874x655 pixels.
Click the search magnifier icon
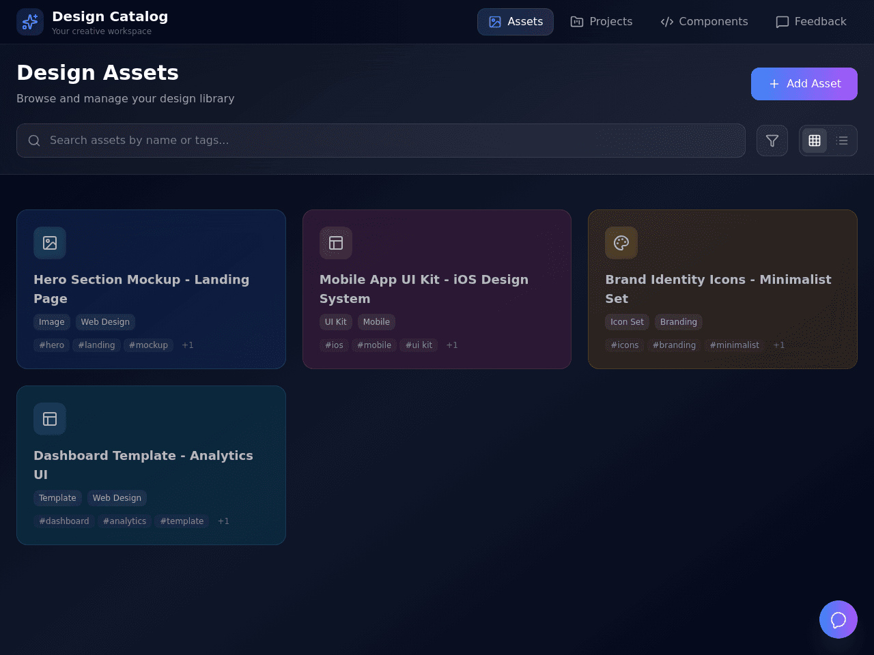[x=34, y=141]
